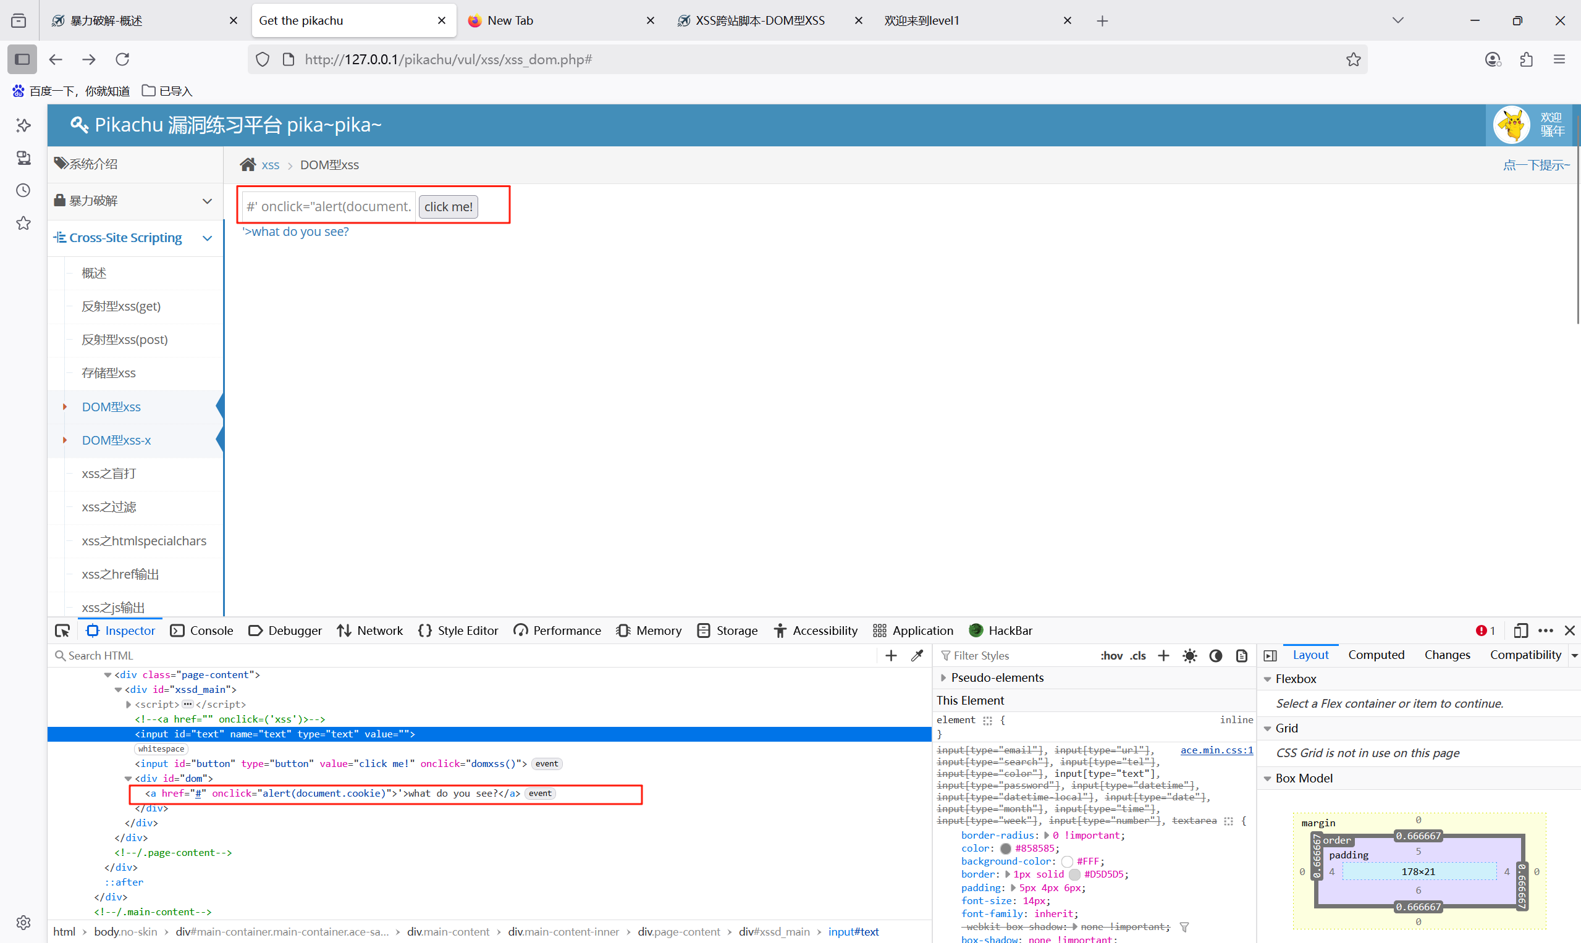
Task: Open the Firefox application menu
Action: (x=1559, y=59)
